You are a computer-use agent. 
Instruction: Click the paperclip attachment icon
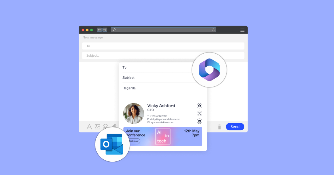(x=114, y=126)
